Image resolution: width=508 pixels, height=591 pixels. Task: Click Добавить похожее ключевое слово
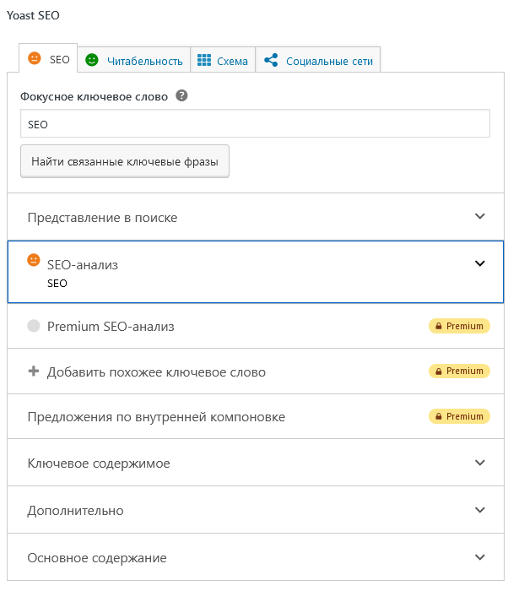256,371
